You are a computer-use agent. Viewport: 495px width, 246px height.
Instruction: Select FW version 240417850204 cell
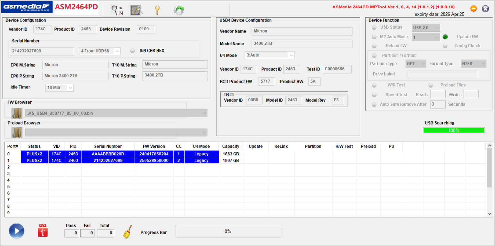tap(154, 154)
